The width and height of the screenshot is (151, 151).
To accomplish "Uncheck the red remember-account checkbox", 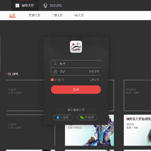I will [52, 80].
